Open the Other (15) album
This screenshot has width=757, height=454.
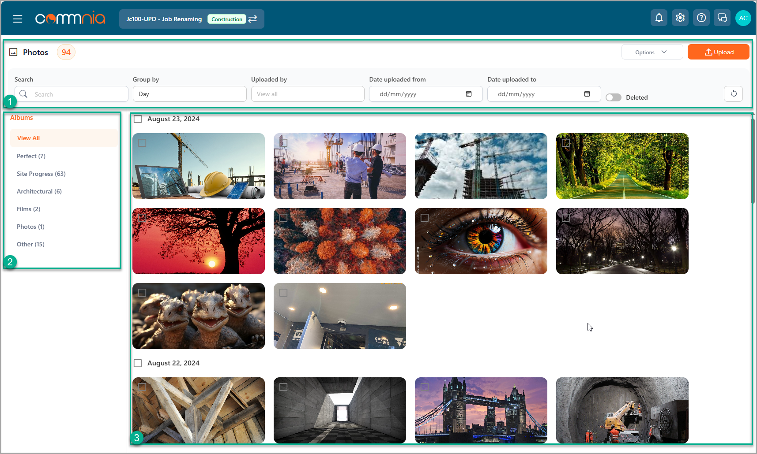30,244
